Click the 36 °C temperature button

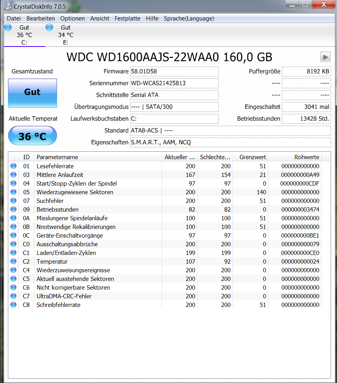pyautogui.click(x=32, y=136)
